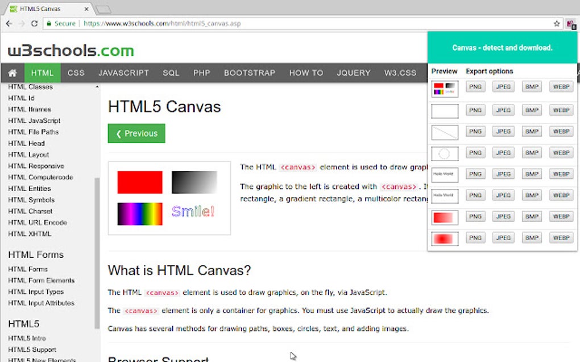Open HTML XHTML sidebar link

30,234
